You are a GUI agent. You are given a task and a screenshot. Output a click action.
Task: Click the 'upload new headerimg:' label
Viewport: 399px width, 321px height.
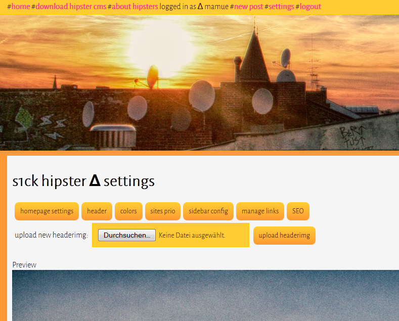point(51,235)
